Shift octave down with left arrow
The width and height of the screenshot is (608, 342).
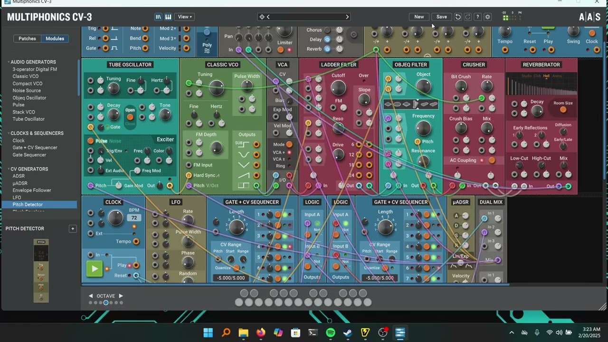(91, 296)
